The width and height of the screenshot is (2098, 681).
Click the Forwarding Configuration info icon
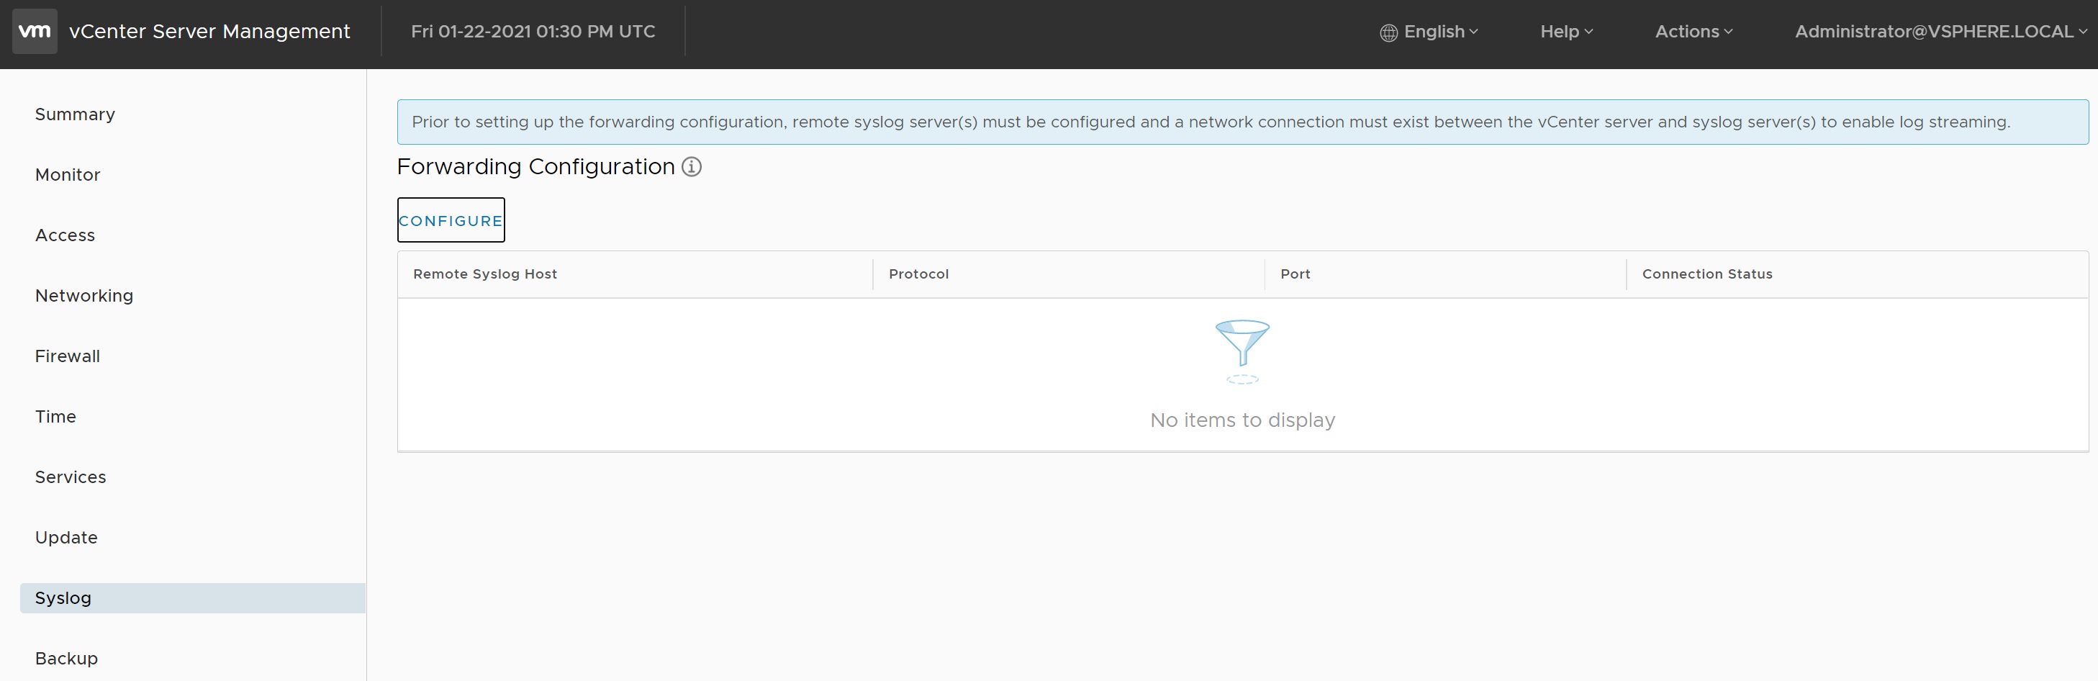[692, 167]
